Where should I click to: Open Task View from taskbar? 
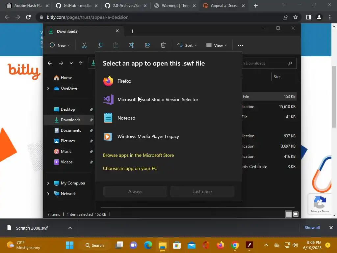point(119,245)
